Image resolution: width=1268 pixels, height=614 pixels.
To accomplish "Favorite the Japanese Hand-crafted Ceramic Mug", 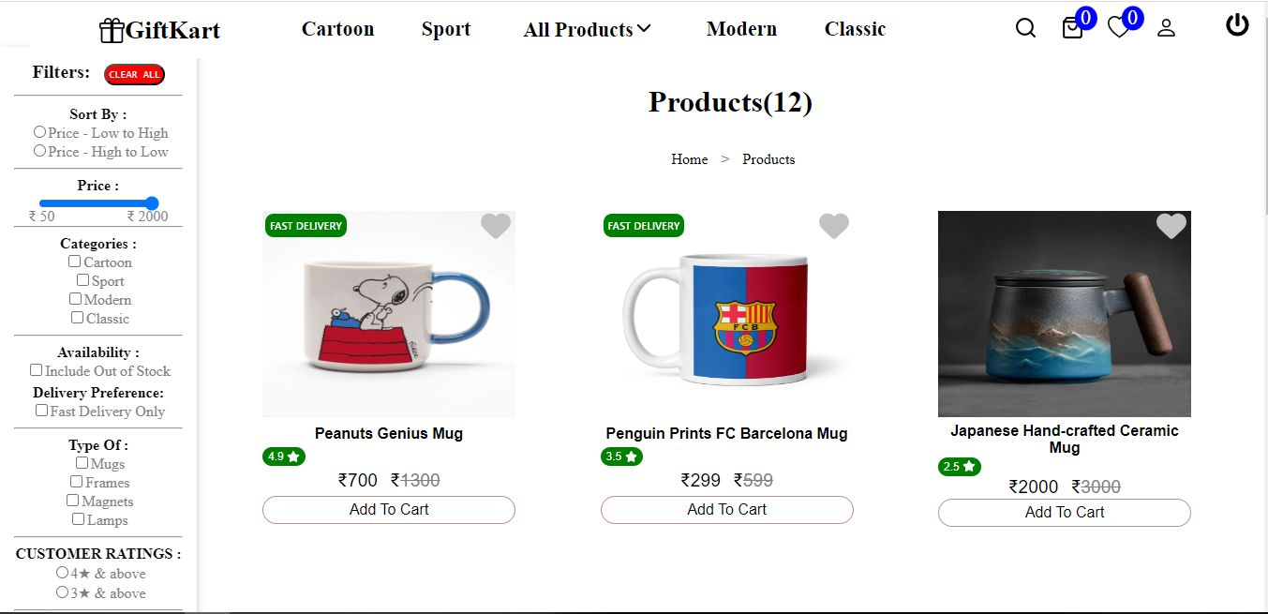I will (x=1171, y=226).
